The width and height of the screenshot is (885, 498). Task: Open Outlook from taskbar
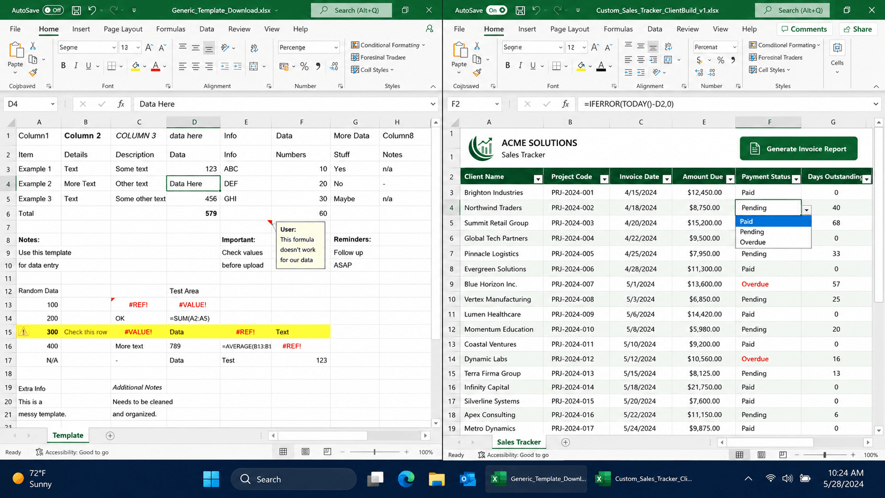467,479
